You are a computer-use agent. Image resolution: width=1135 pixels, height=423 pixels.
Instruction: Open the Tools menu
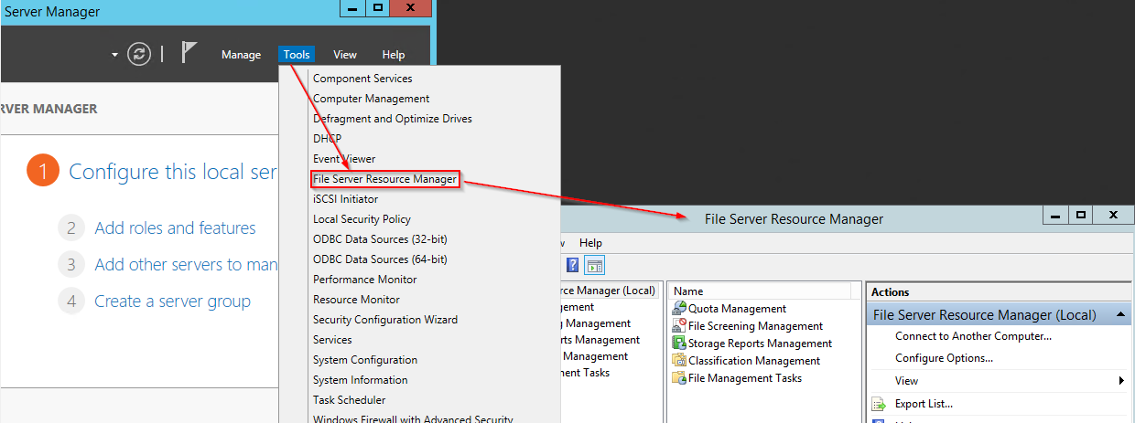point(297,55)
